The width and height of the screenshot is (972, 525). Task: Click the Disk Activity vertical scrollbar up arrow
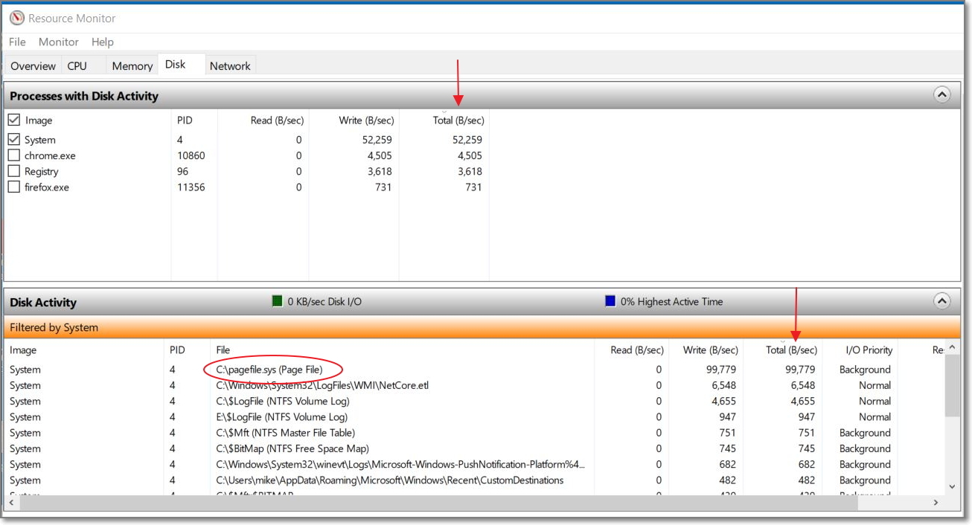point(952,348)
